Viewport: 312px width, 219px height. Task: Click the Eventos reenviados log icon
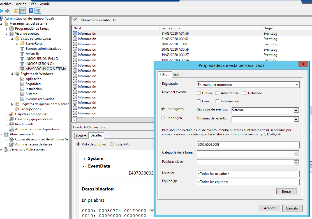22,99
